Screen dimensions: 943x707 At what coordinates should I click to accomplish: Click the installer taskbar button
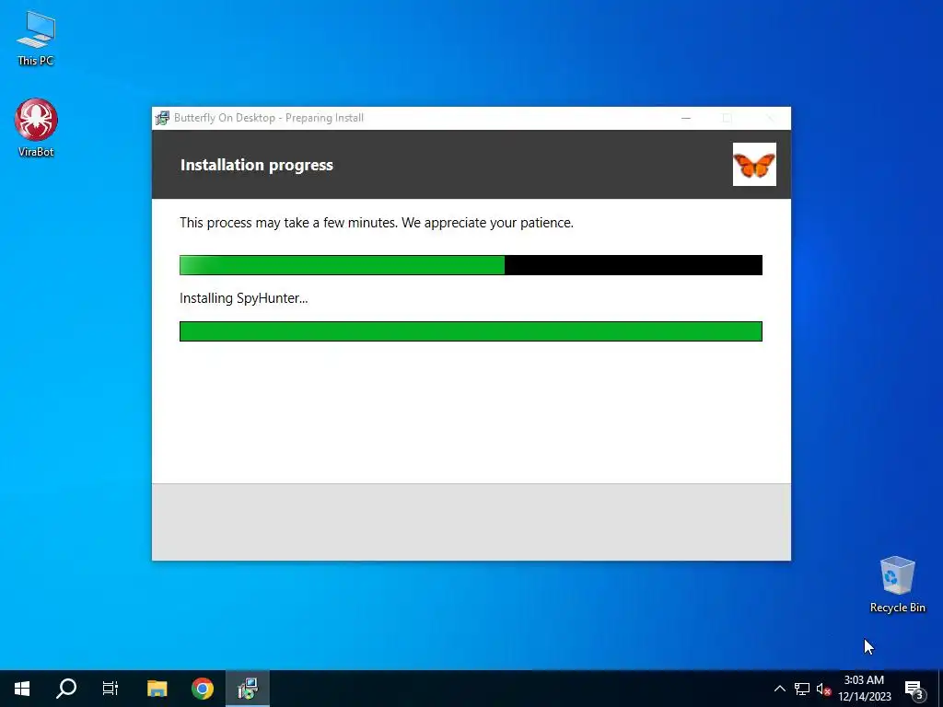[247, 689]
